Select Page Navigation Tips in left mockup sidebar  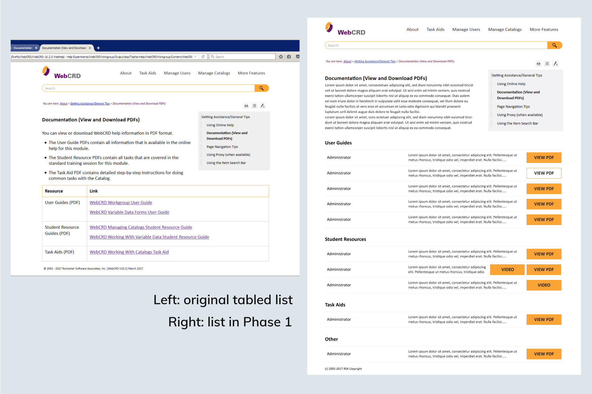tap(222, 147)
